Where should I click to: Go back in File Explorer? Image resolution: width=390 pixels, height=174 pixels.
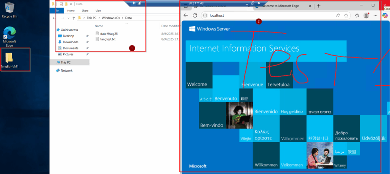[x=55, y=18]
